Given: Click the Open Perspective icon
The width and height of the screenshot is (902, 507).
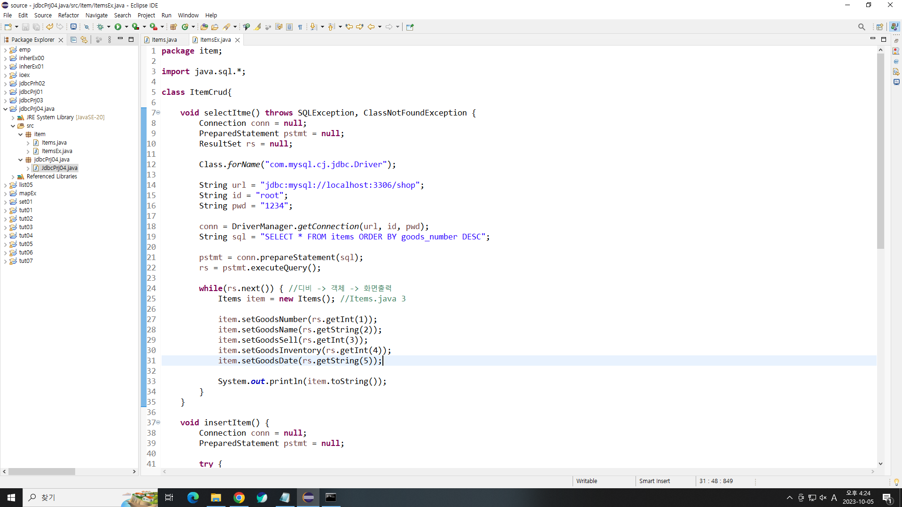Looking at the screenshot, I should coord(879,27).
